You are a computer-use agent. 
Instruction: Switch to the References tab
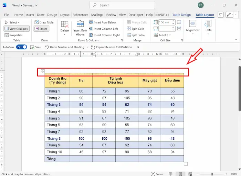click(80, 15)
